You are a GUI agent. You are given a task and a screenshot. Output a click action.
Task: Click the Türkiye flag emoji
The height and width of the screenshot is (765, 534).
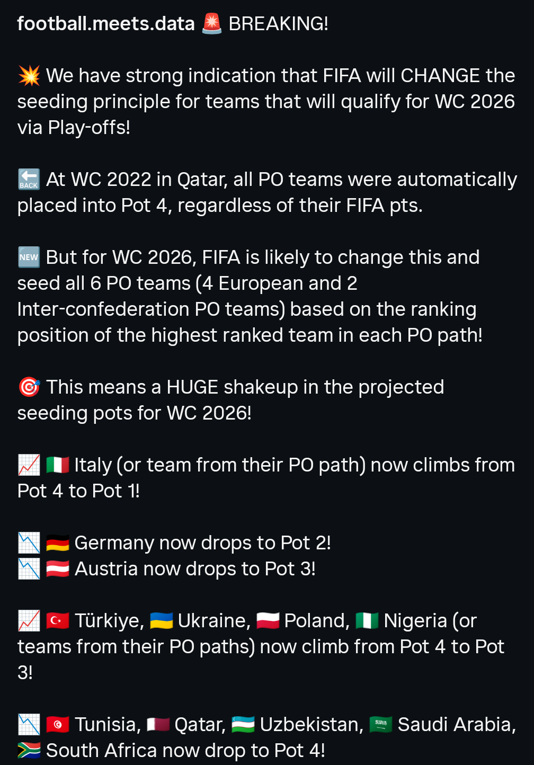[x=58, y=621]
